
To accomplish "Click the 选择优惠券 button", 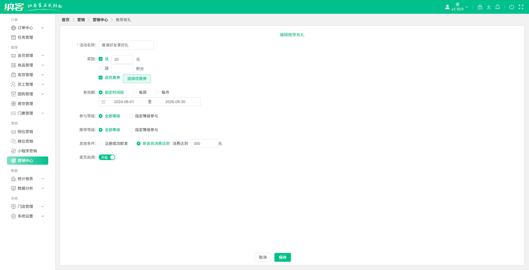I will (137, 79).
